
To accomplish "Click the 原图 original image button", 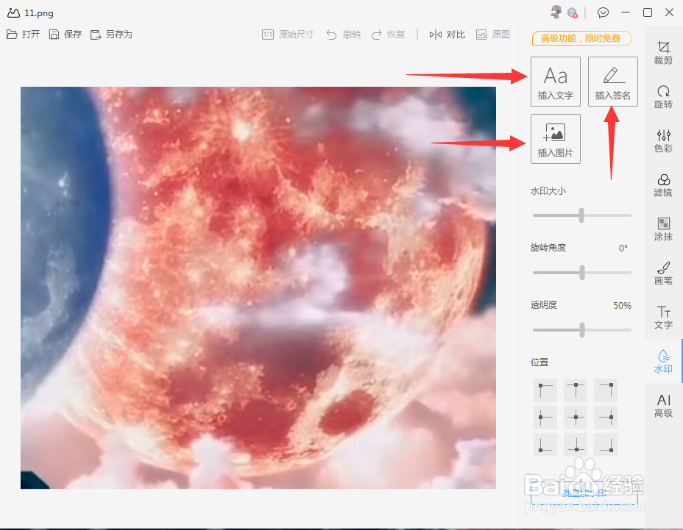I will (x=492, y=35).
